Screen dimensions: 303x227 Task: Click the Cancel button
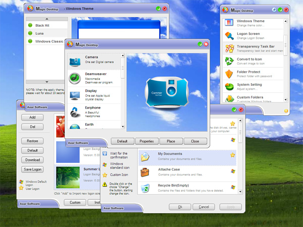pyautogui.click(x=204, y=207)
